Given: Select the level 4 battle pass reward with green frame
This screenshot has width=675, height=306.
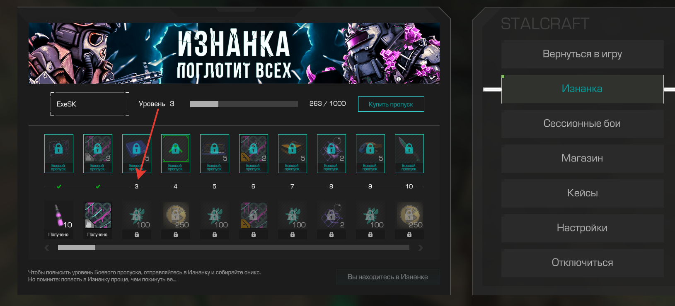Looking at the screenshot, I should click(176, 153).
